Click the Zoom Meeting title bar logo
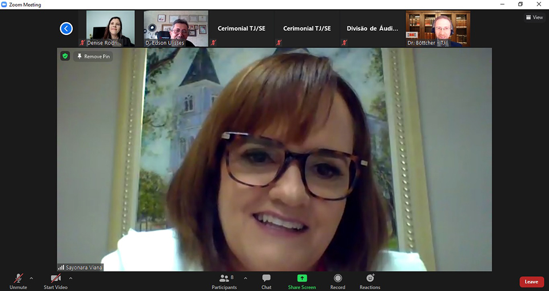 5,5
